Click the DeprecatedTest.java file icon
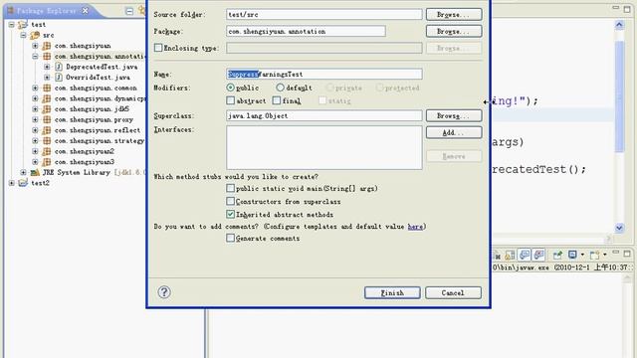Screen dimensions: 637x358 (59, 67)
